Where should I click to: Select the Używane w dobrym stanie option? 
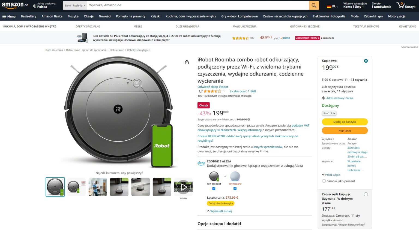366,194
